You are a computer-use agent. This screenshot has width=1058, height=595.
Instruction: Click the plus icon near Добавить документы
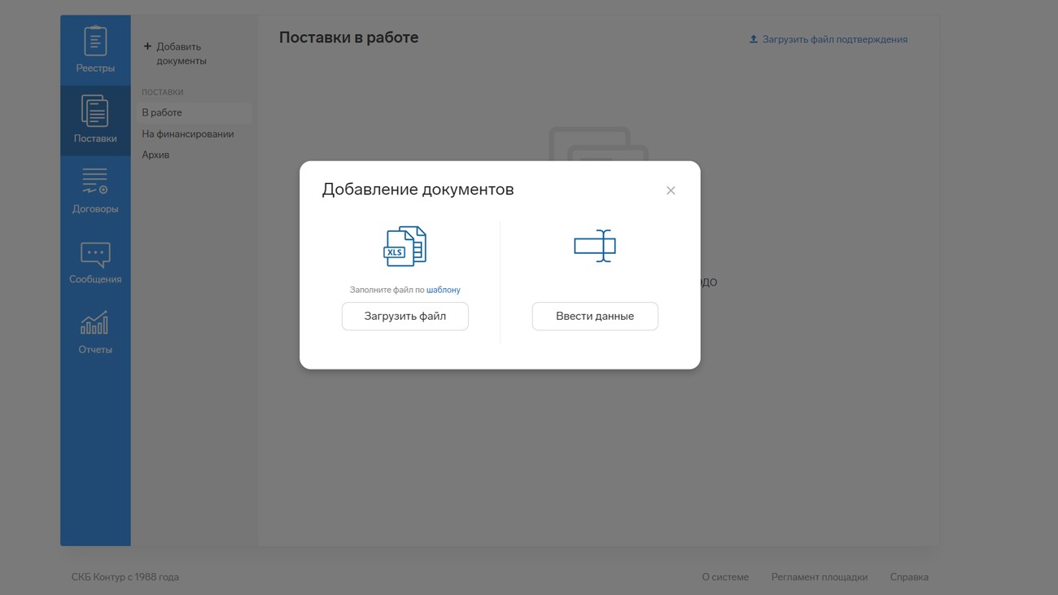point(147,46)
